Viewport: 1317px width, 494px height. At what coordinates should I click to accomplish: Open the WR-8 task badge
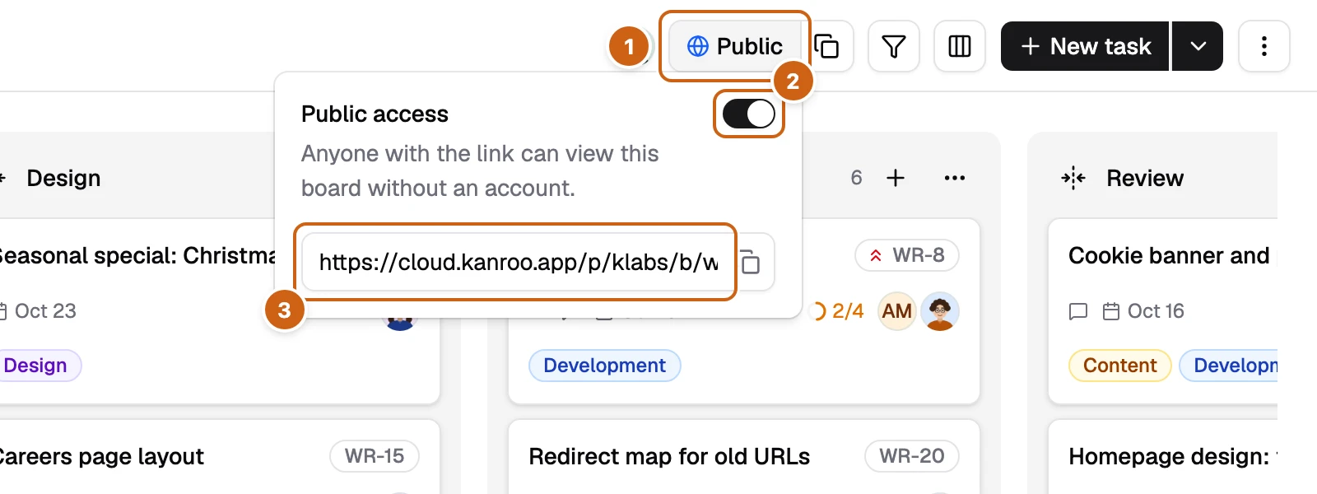(907, 255)
